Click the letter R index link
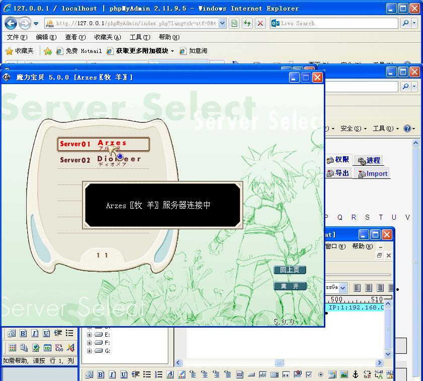Image resolution: width=423 pixels, height=381 pixels. pos(354,217)
